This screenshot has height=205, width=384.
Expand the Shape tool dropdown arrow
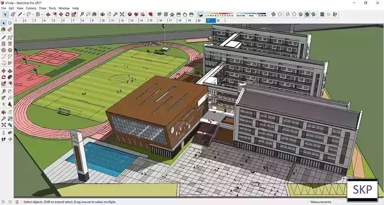pos(42,15)
